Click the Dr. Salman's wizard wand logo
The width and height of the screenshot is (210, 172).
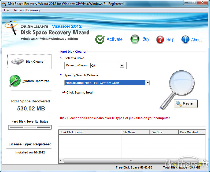click(x=11, y=28)
